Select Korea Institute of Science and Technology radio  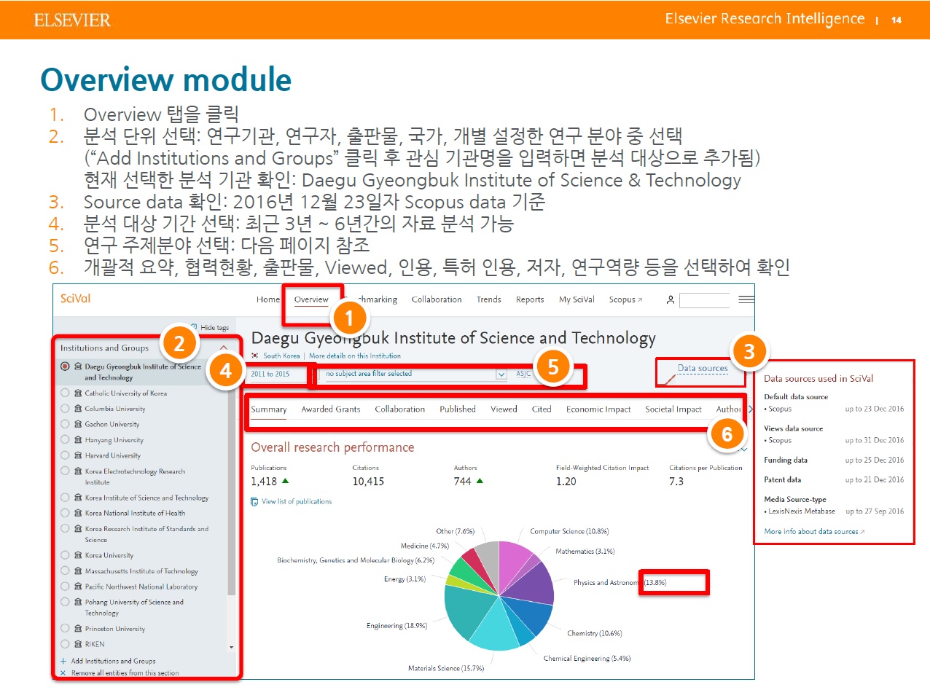(65, 497)
